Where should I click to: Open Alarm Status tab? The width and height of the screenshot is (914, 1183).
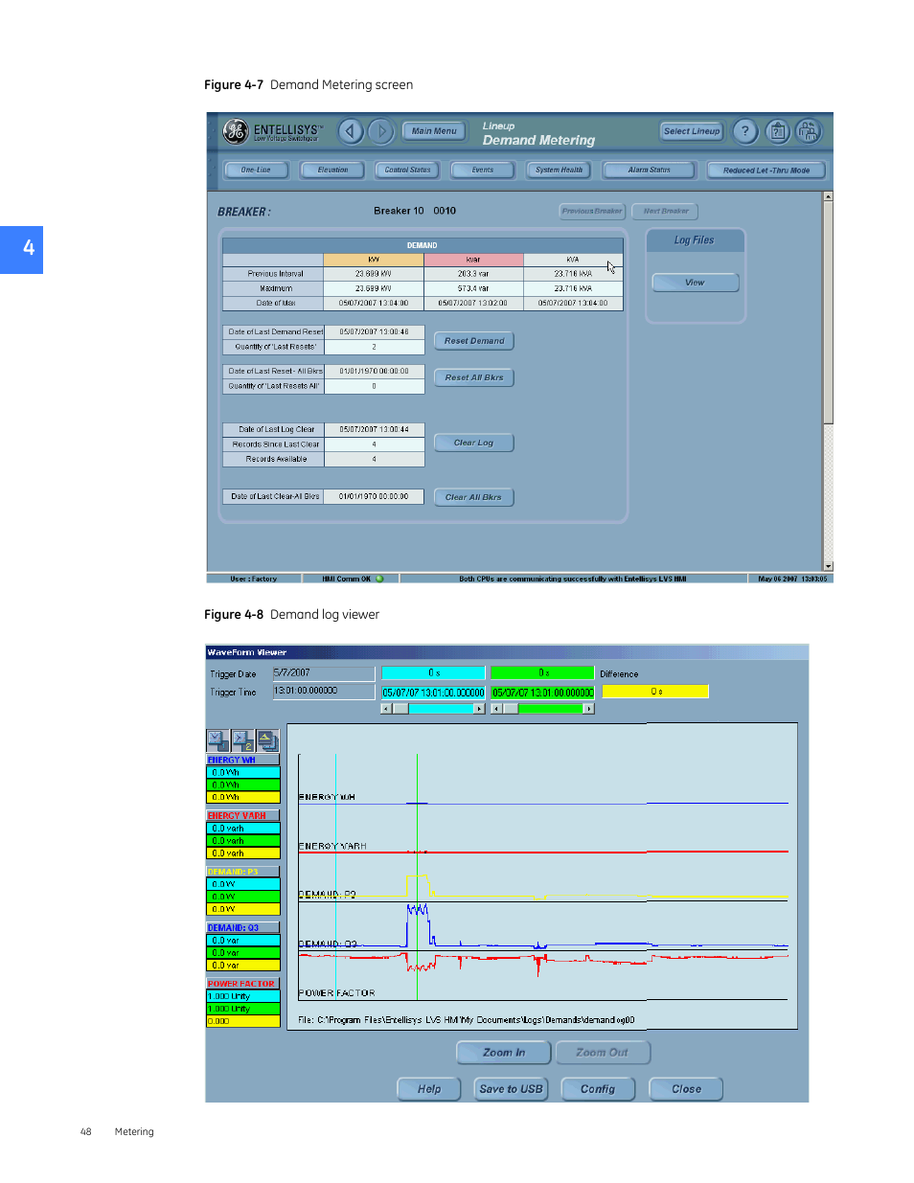pyautogui.click(x=650, y=171)
